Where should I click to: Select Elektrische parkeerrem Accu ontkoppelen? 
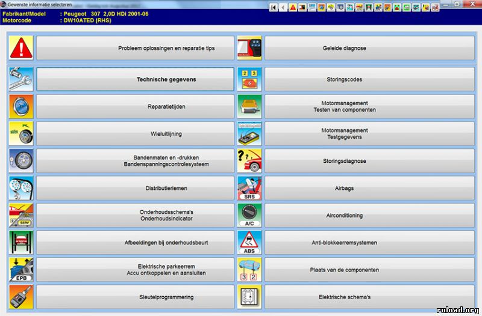click(135, 270)
